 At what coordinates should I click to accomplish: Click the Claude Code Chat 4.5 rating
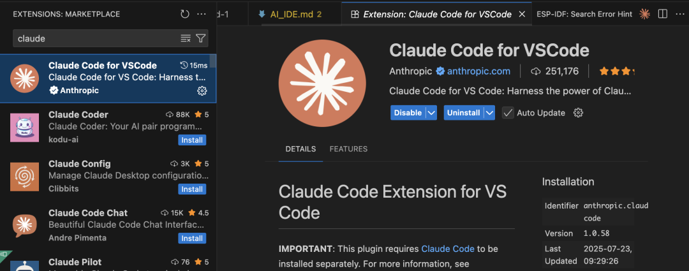[198, 213]
